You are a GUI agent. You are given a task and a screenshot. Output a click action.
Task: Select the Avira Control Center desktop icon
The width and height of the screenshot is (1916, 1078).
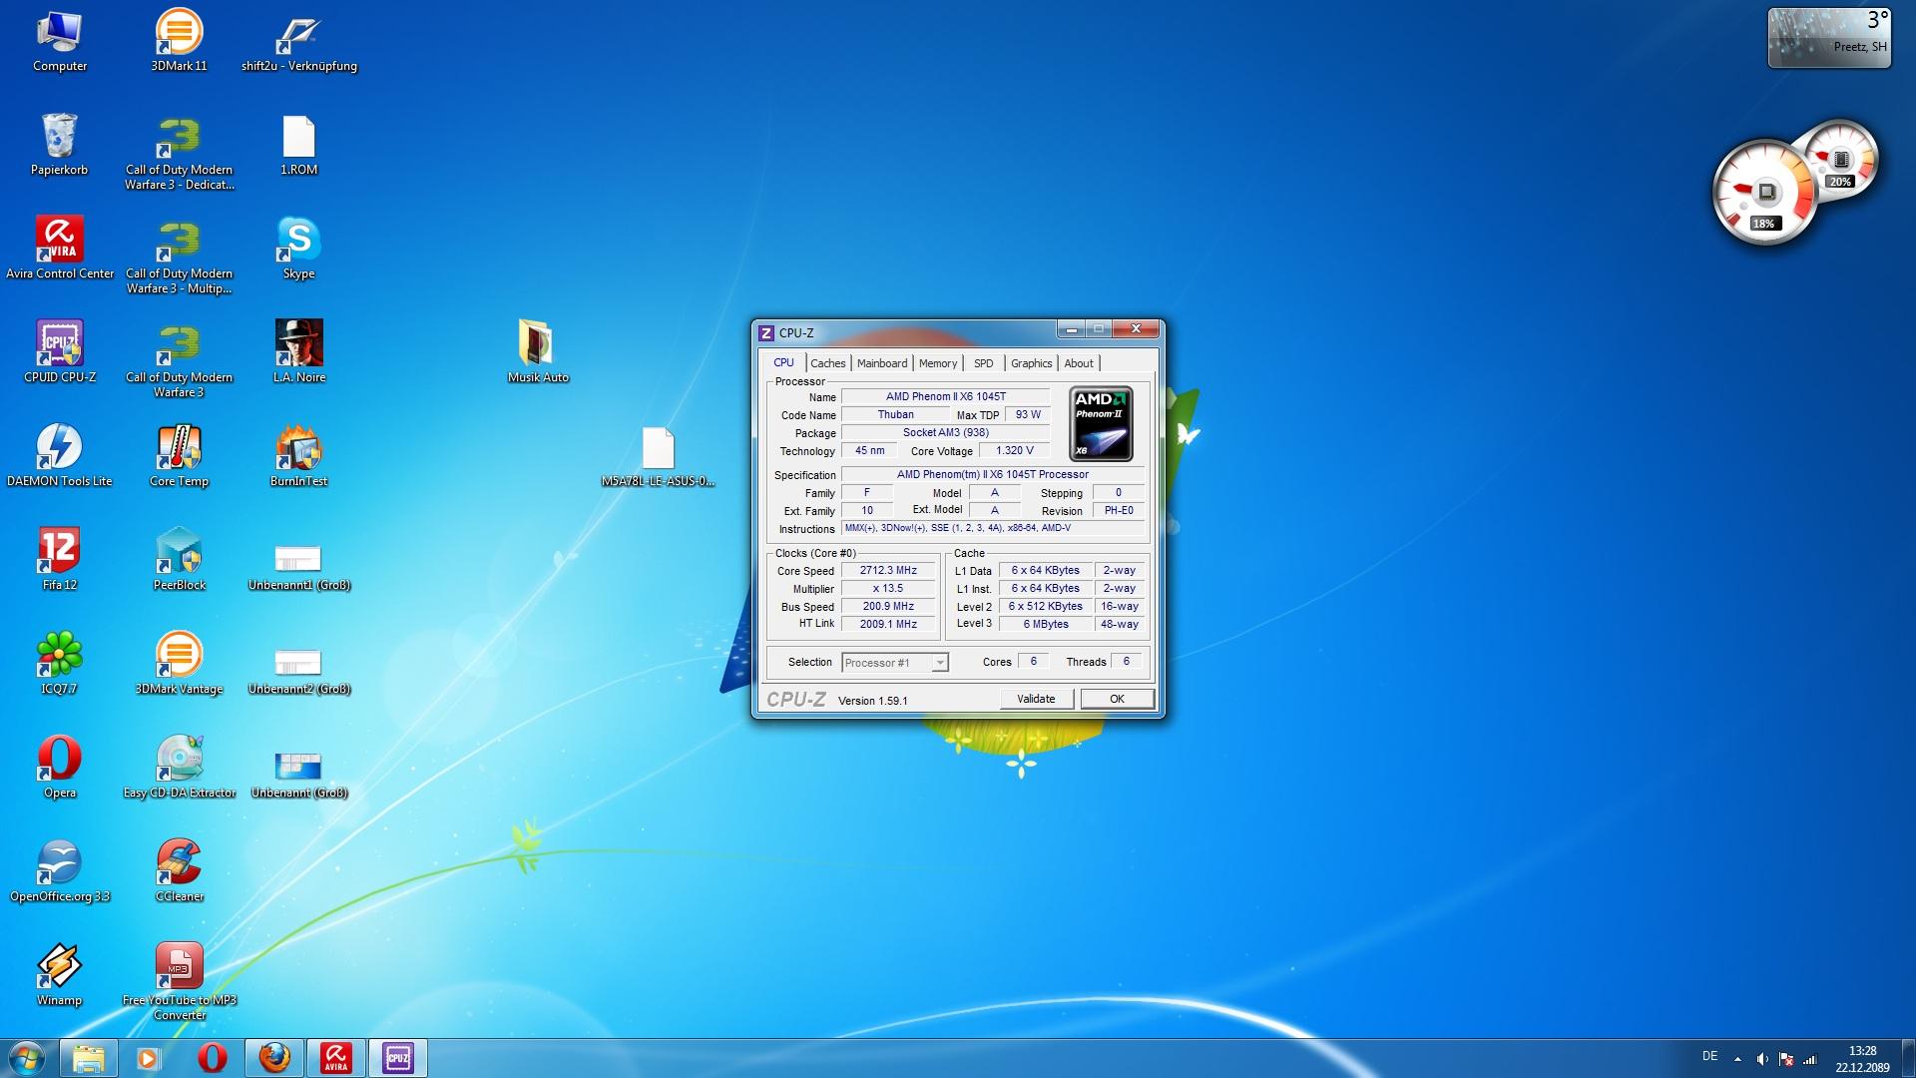coord(60,249)
